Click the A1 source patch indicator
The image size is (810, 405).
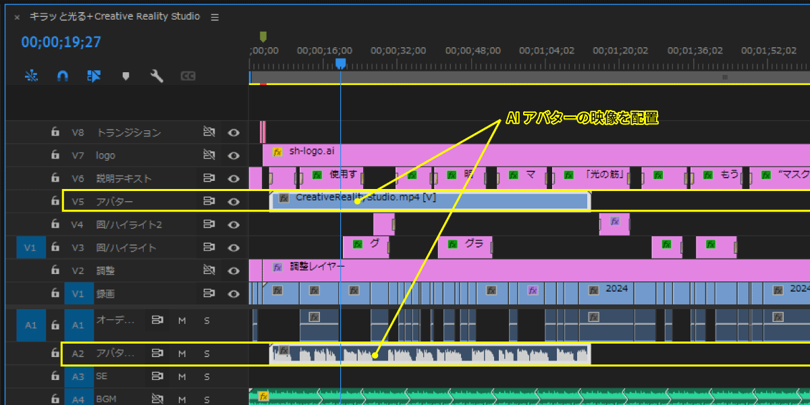30,325
